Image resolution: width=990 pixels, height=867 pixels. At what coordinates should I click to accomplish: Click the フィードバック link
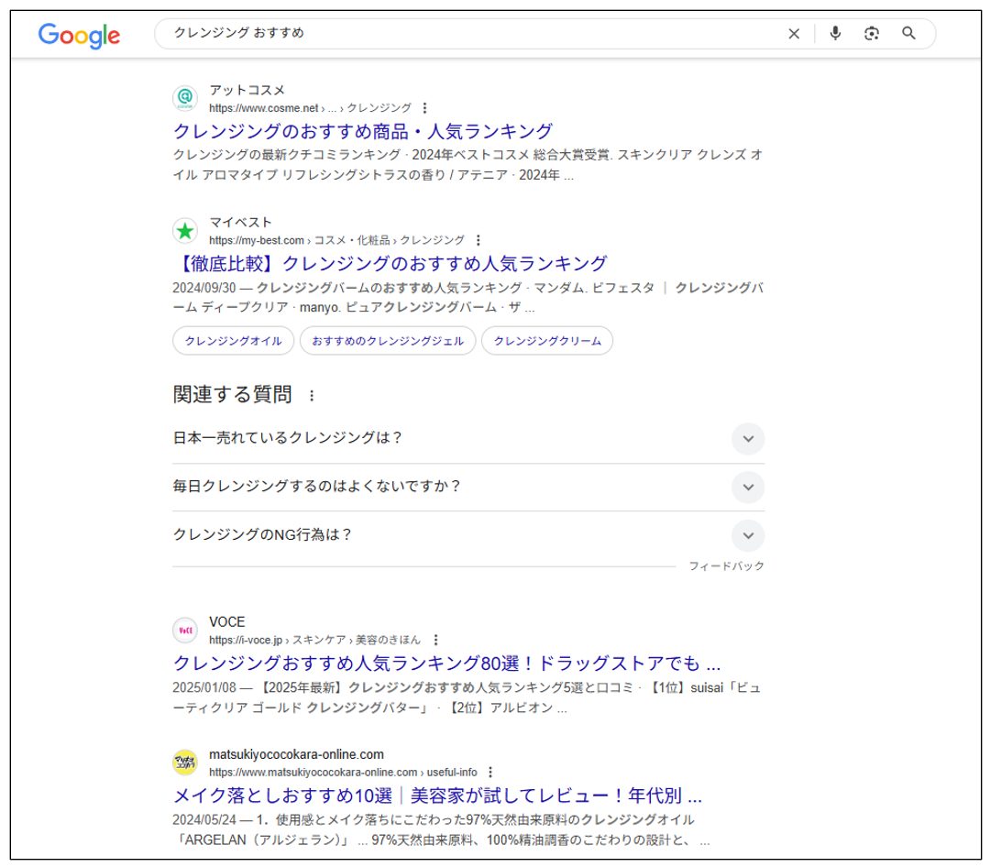(x=726, y=565)
